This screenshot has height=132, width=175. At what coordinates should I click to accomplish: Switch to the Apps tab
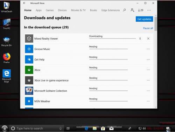[38, 10]
